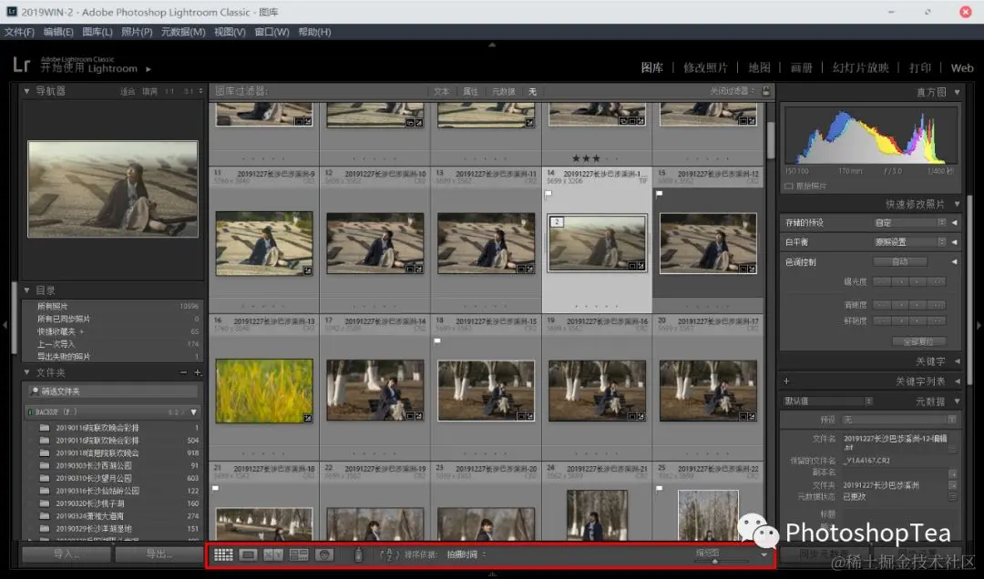Switch to the '地图' module
Screen dimensions: 984x579
click(759, 67)
